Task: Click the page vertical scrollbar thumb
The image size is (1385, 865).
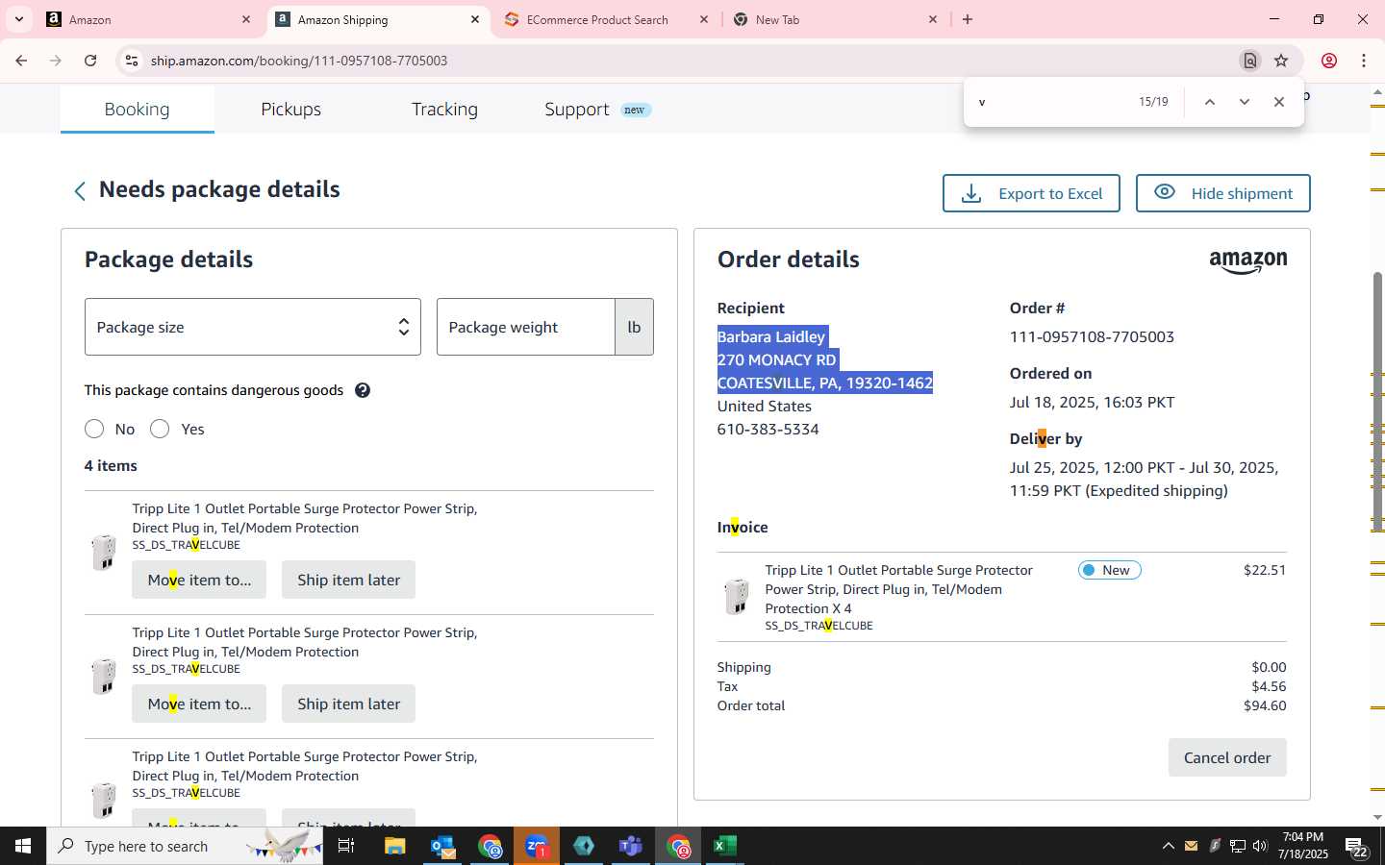Action: click(x=1377, y=402)
